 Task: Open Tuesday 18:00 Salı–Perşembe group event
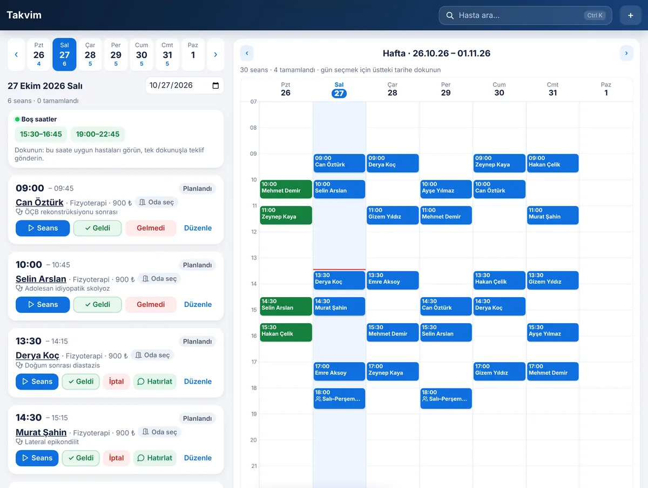340,398
